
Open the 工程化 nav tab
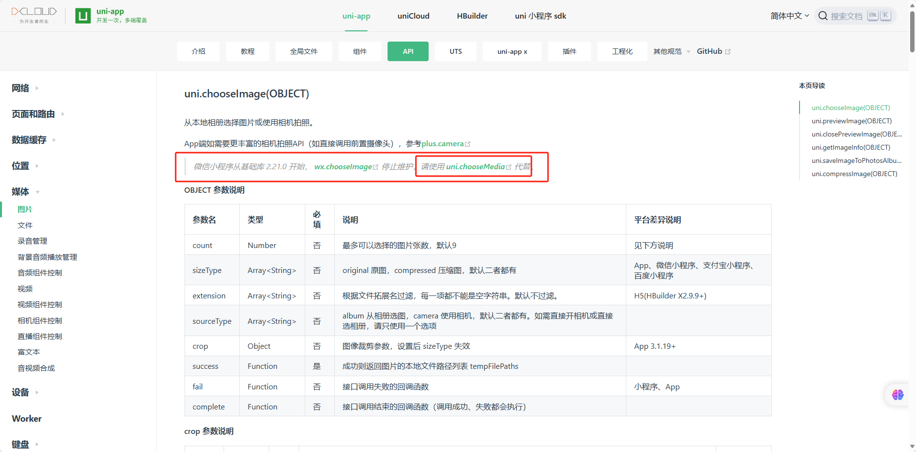point(622,51)
